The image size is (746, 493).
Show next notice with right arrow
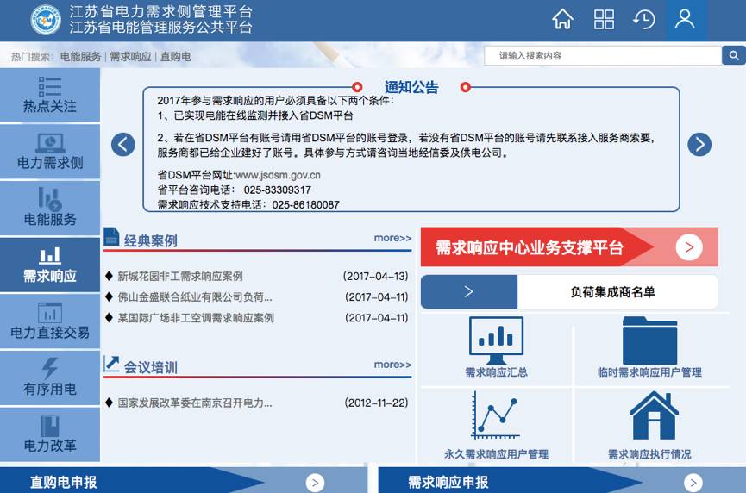(699, 144)
